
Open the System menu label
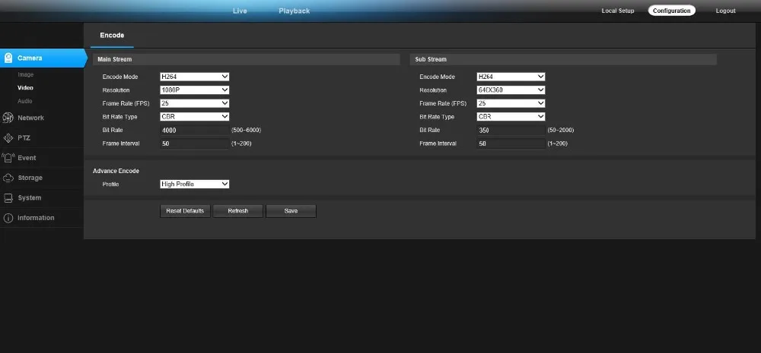(30, 197)
